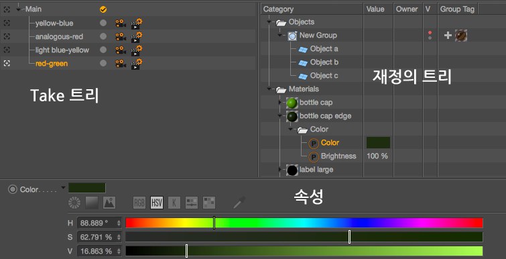Select the HSV color mode tab
Image resolution: width=506 pixels, height=259 pixels.
157,203
